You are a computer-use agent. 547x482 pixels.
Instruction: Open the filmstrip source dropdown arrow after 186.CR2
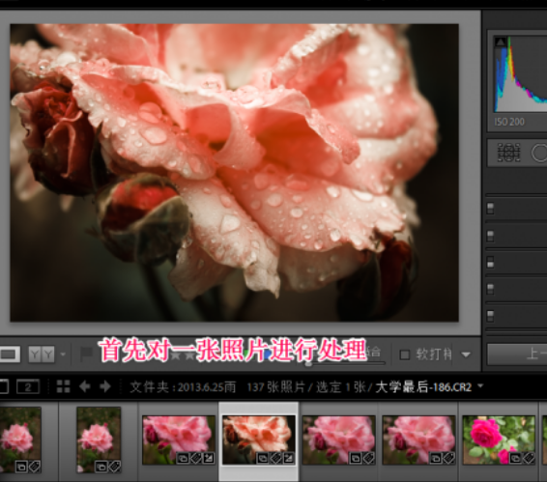click(480, 386)
